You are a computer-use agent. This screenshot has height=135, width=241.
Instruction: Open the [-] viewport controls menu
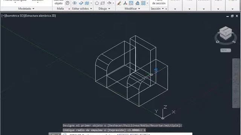pyautogui.click(x=3, y=16)
